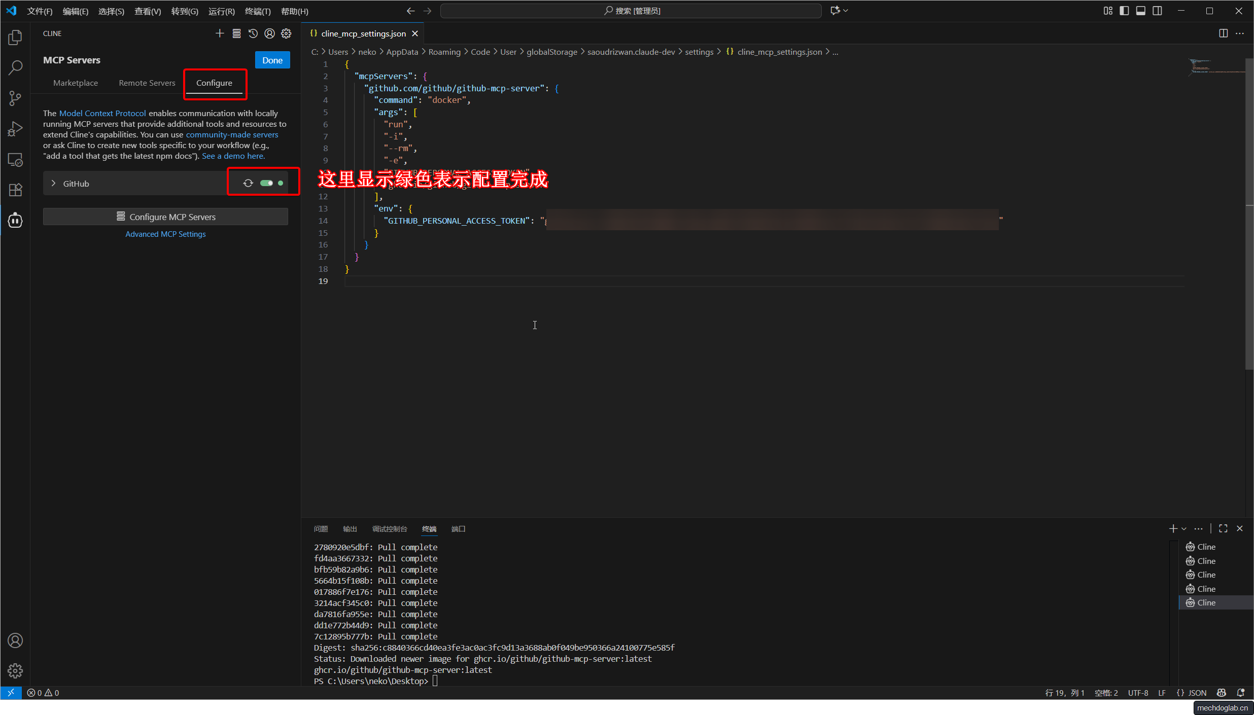Screen dimensions: 1254x715
Task: Click the title bar search field
Action: click(x=631, y=11)
